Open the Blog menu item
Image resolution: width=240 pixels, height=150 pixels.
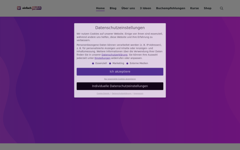point(113,8)
